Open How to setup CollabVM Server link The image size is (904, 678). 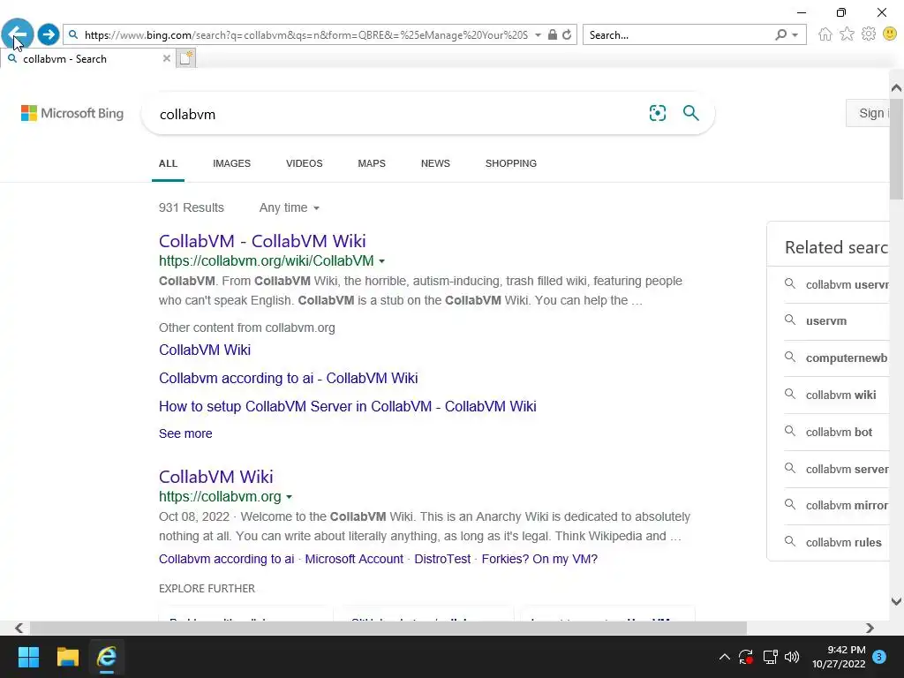[x=348, y=406]
